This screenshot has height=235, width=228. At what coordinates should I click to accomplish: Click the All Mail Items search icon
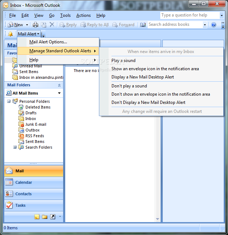click(9, 93)
